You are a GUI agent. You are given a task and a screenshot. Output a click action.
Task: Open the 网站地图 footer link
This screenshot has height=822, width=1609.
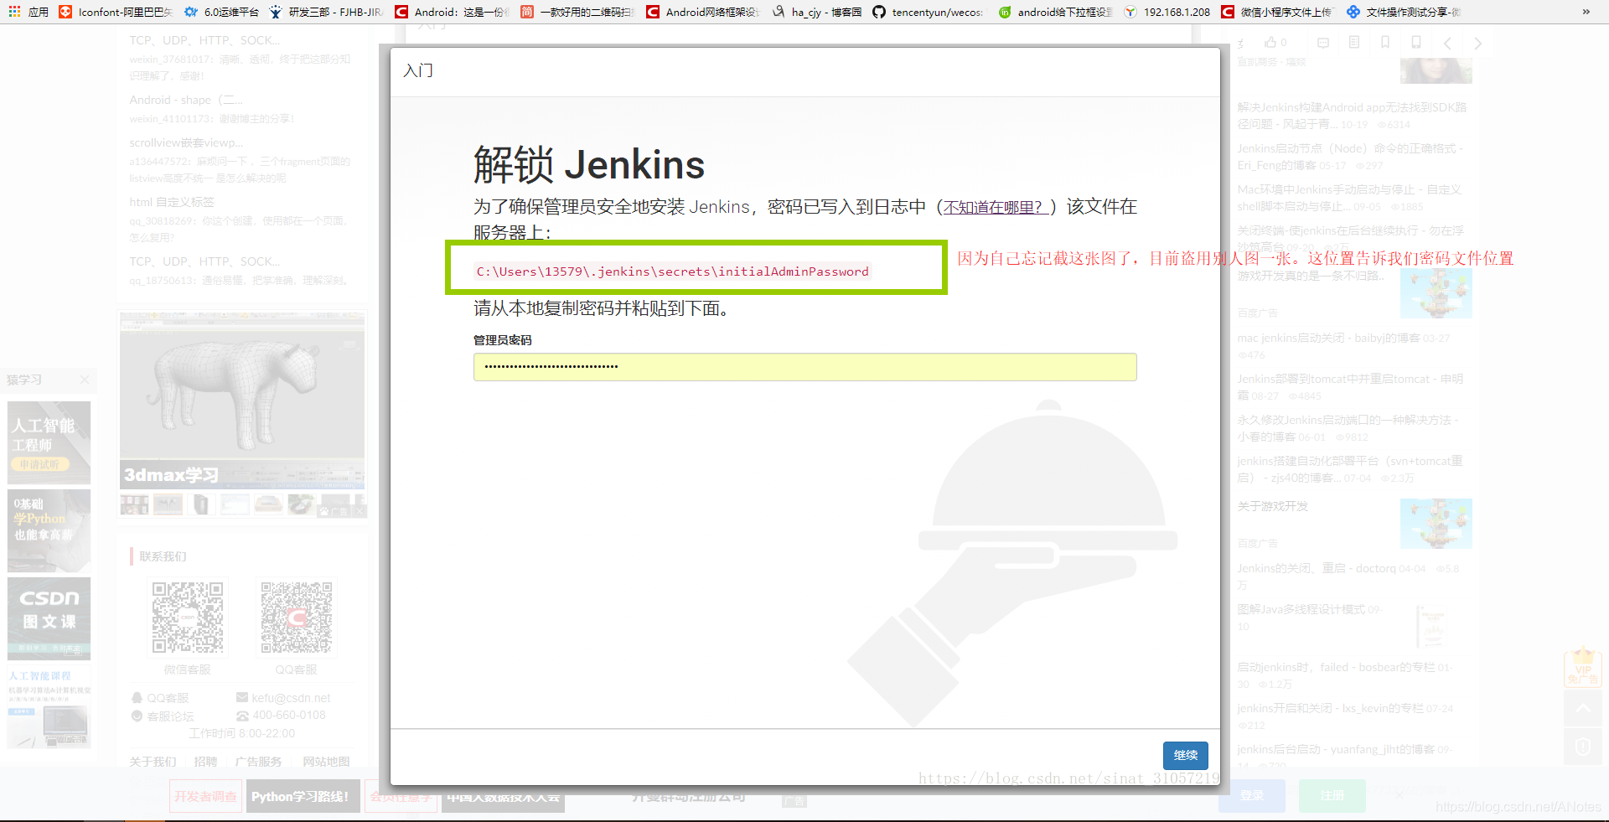[326, 762]
